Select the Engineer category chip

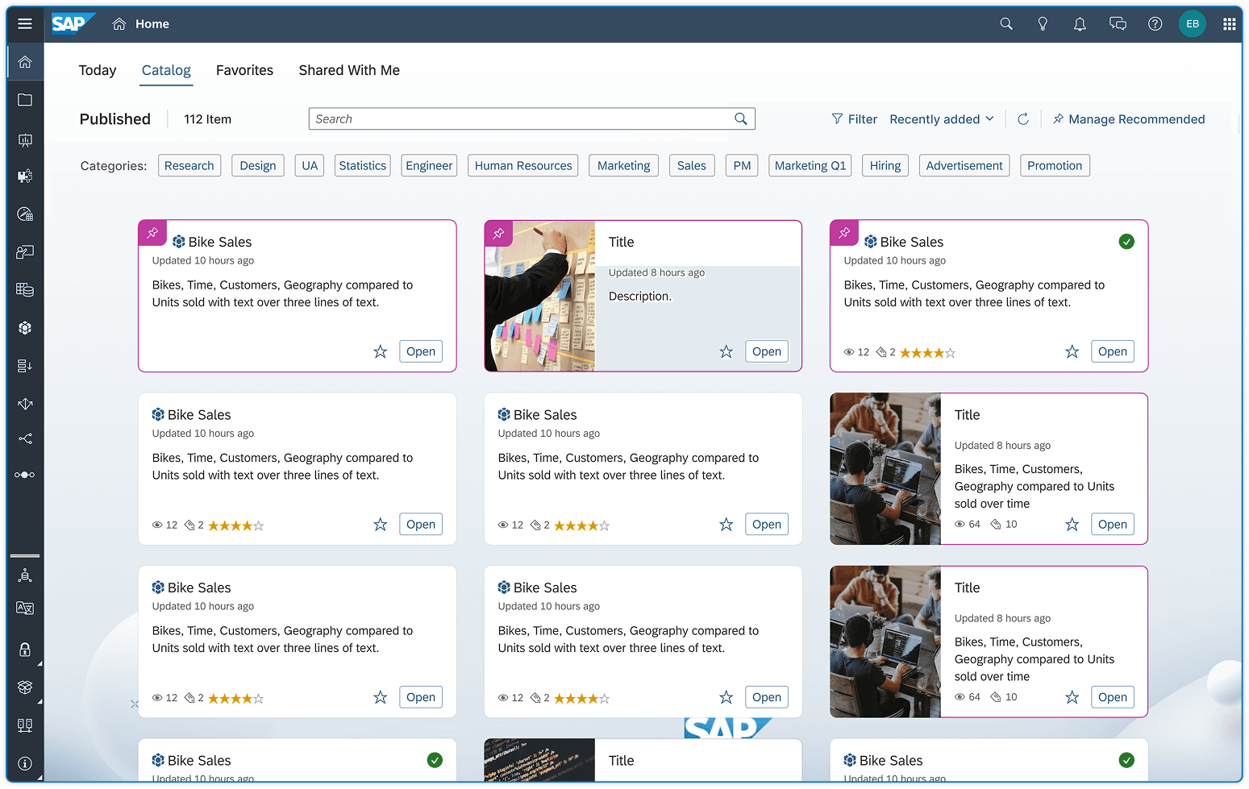coord(429,165)
